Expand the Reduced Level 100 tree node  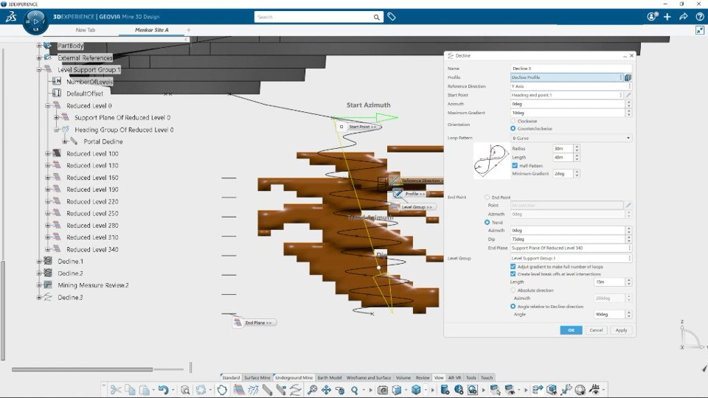[47, 153]
